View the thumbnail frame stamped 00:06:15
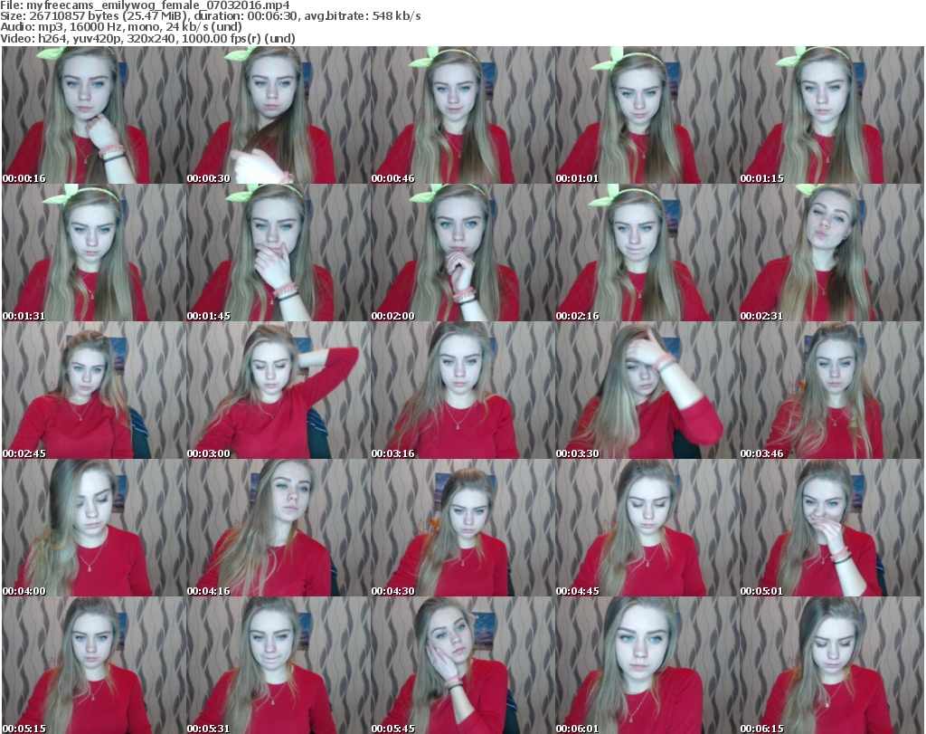Image resolution: width=926 pixels, height=734 pixels. coord(832,665)
